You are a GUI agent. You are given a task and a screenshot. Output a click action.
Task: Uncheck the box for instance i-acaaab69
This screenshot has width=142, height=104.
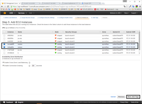click(x=4, y=44)
